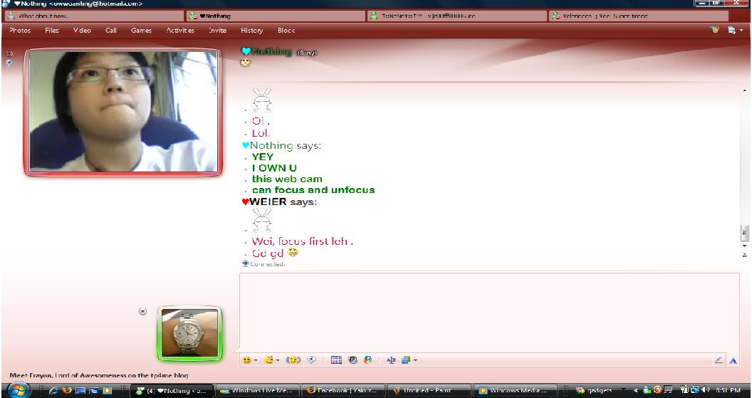Switch to text typing mode A icon
This screenshot has width=752, height=398.
coord(733,360)
